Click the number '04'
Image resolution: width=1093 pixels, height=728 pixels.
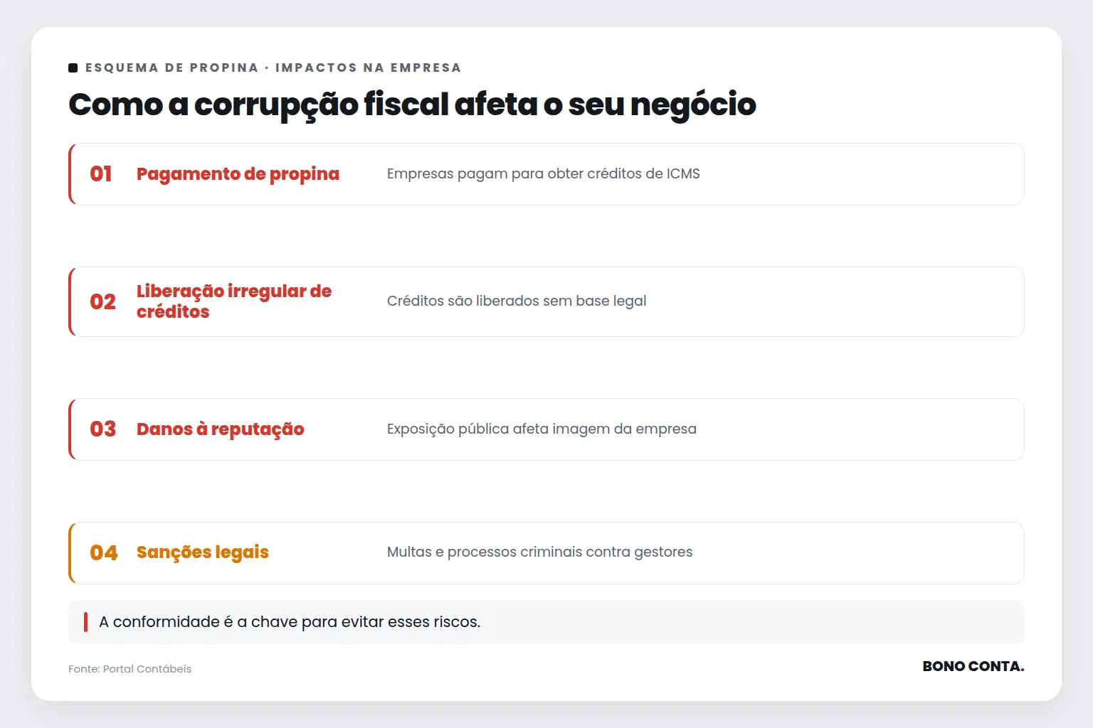click(x=103, y=553)
